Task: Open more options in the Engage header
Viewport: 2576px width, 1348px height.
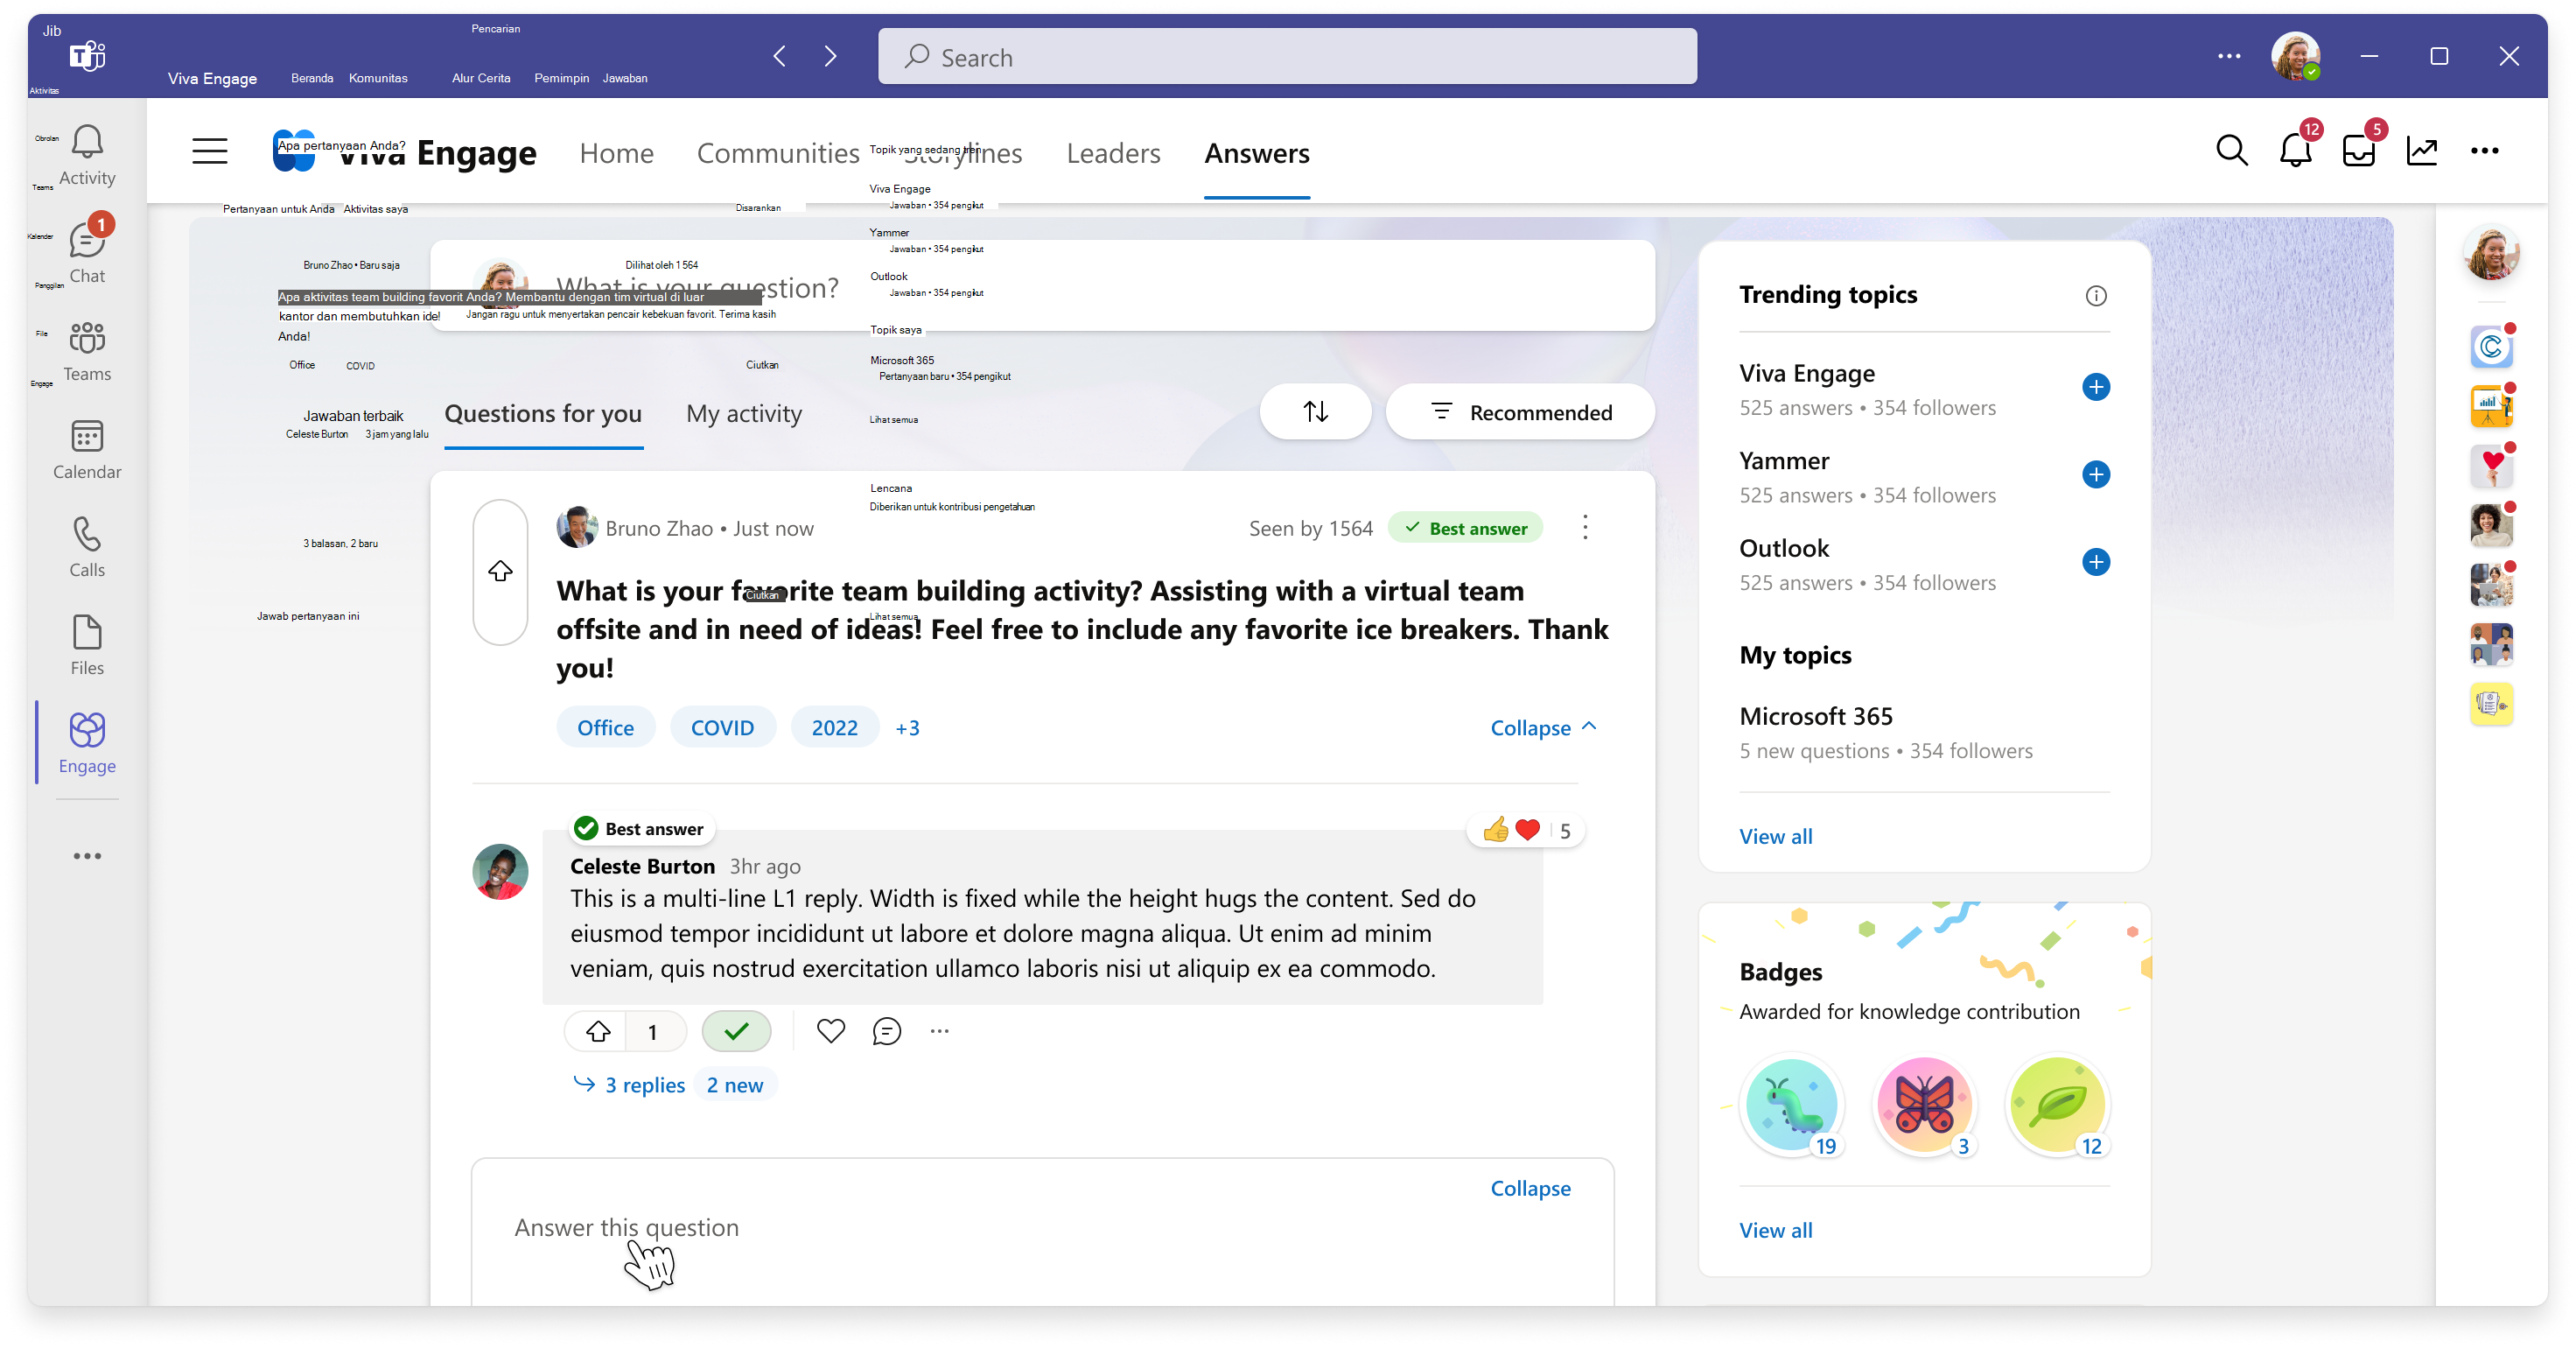Action: [2485, 151]
